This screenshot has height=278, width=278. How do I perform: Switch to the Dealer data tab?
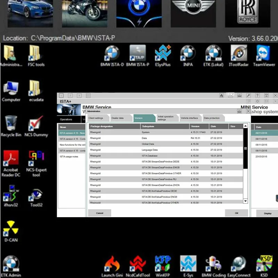tap(121, 118)
